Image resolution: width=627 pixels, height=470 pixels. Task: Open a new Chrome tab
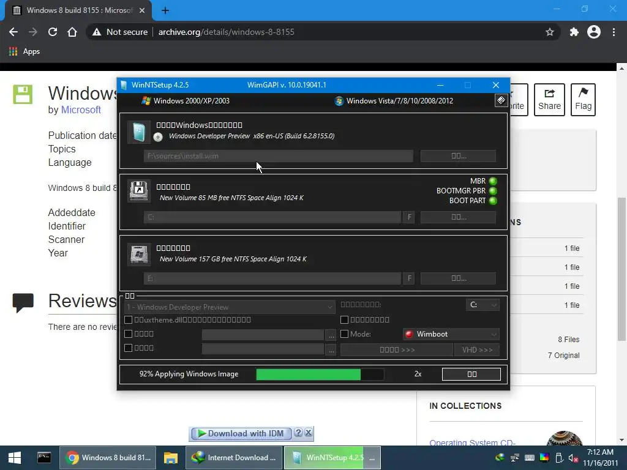(165, 10)
